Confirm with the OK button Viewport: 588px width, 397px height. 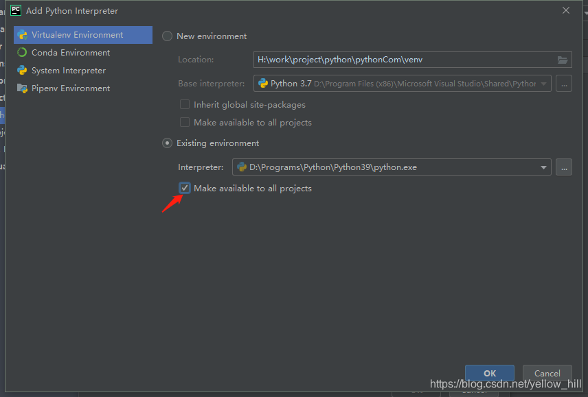coord(489,373)
